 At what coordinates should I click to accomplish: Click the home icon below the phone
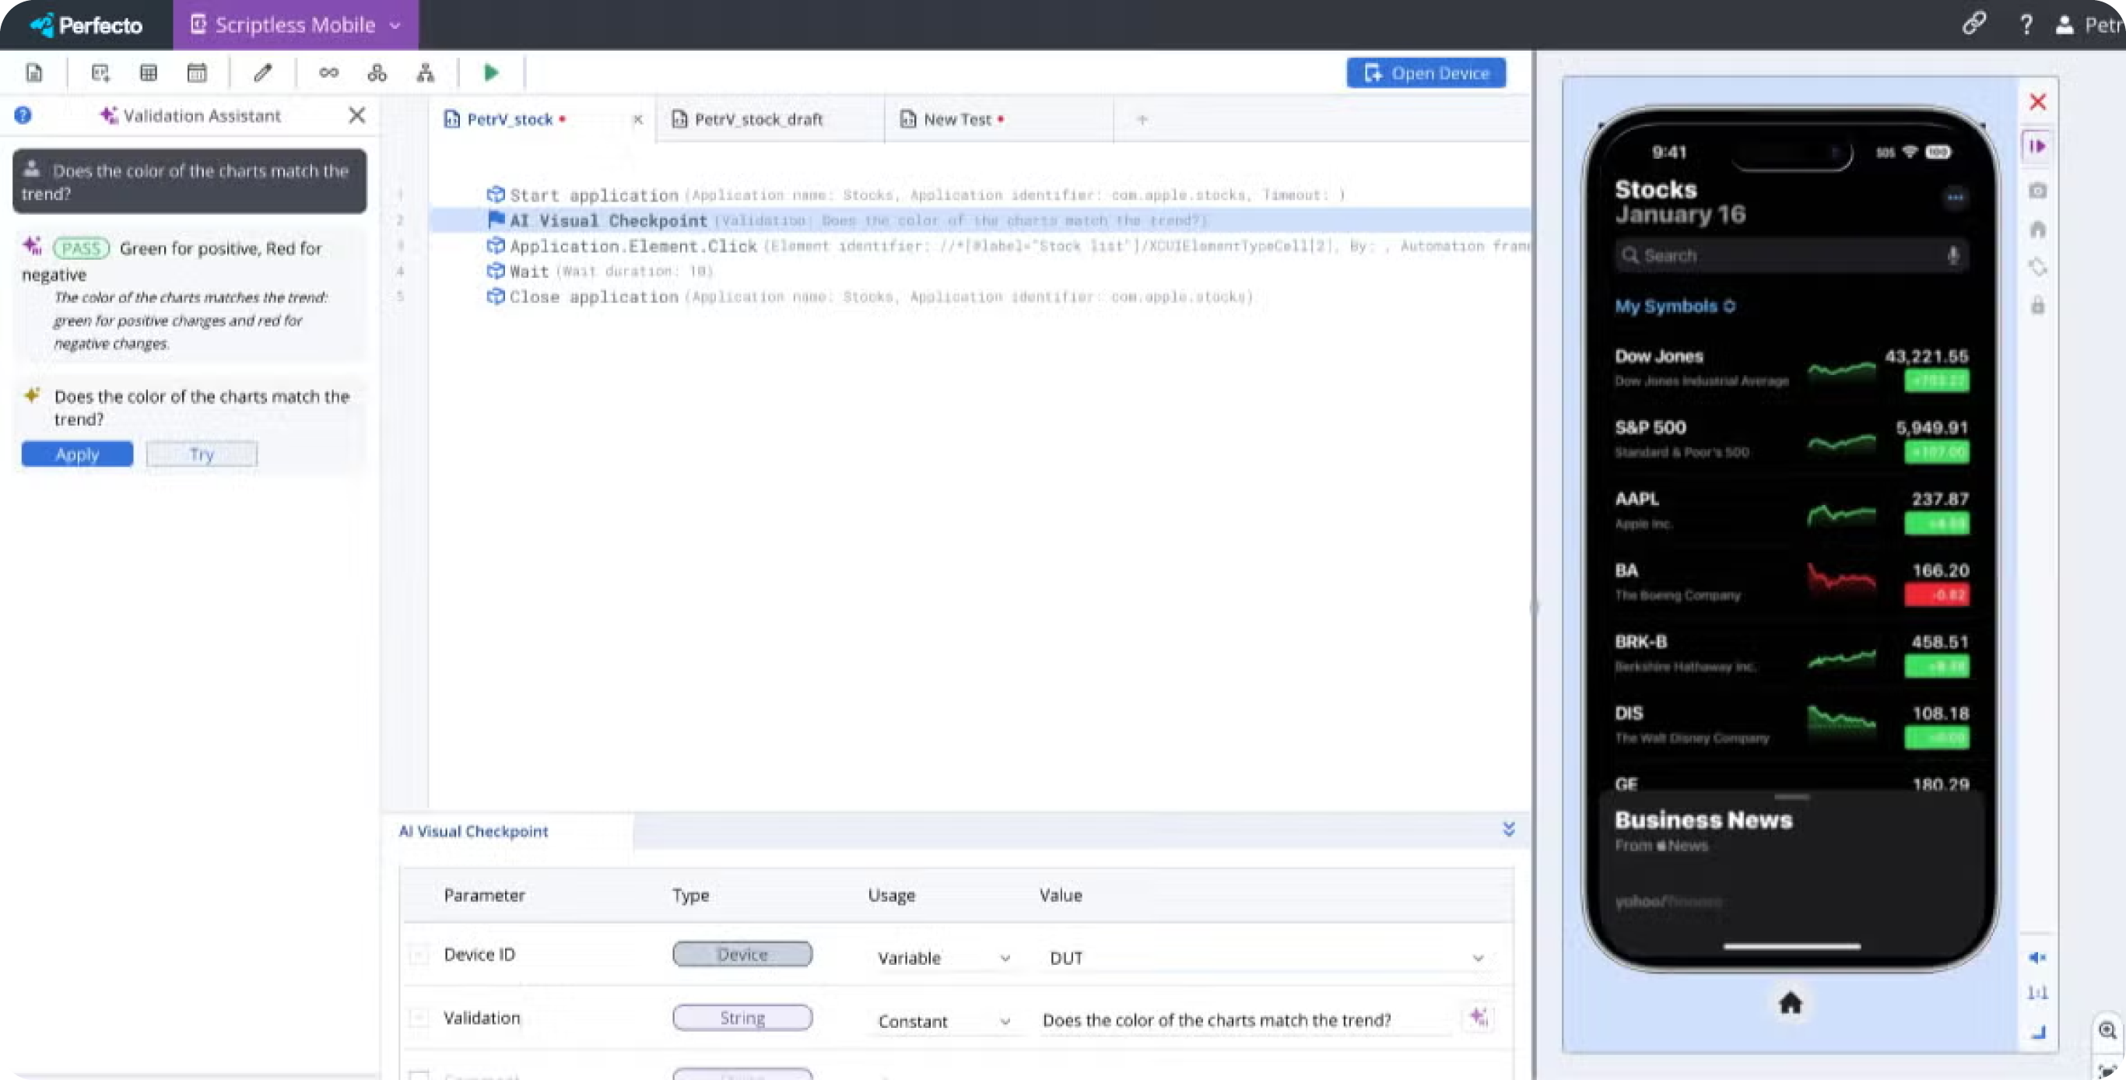1790,1003
